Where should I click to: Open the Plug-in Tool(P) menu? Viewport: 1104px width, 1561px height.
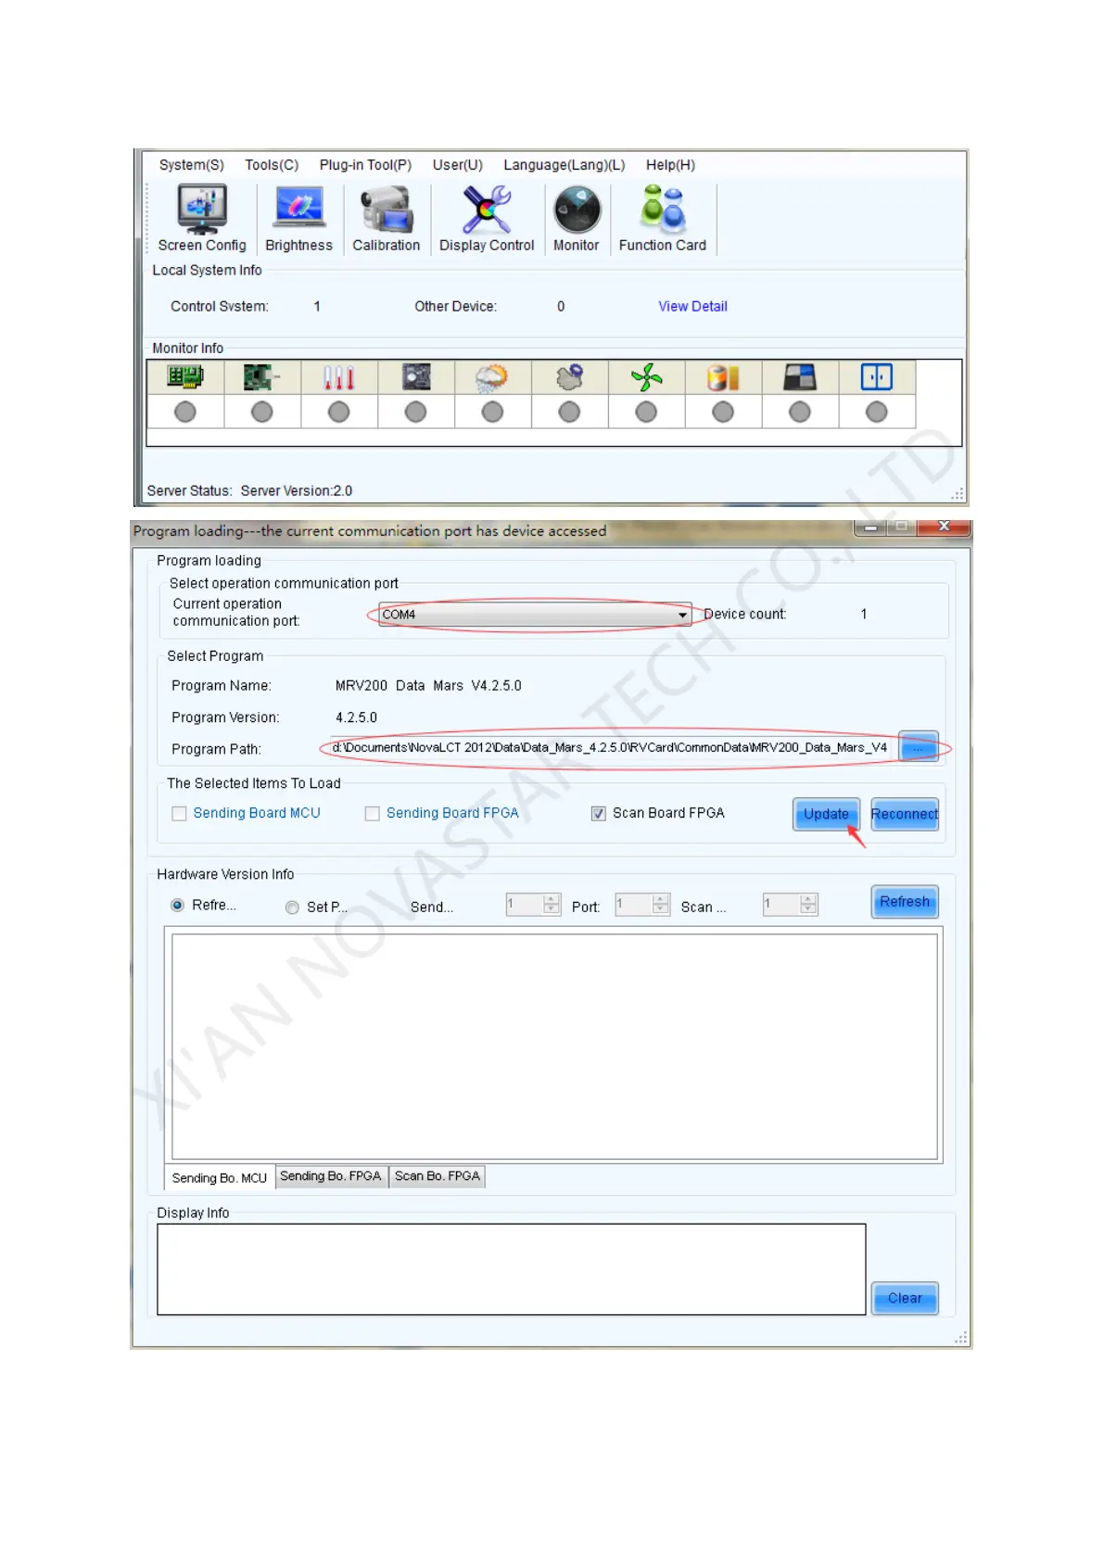pos(365,165)
